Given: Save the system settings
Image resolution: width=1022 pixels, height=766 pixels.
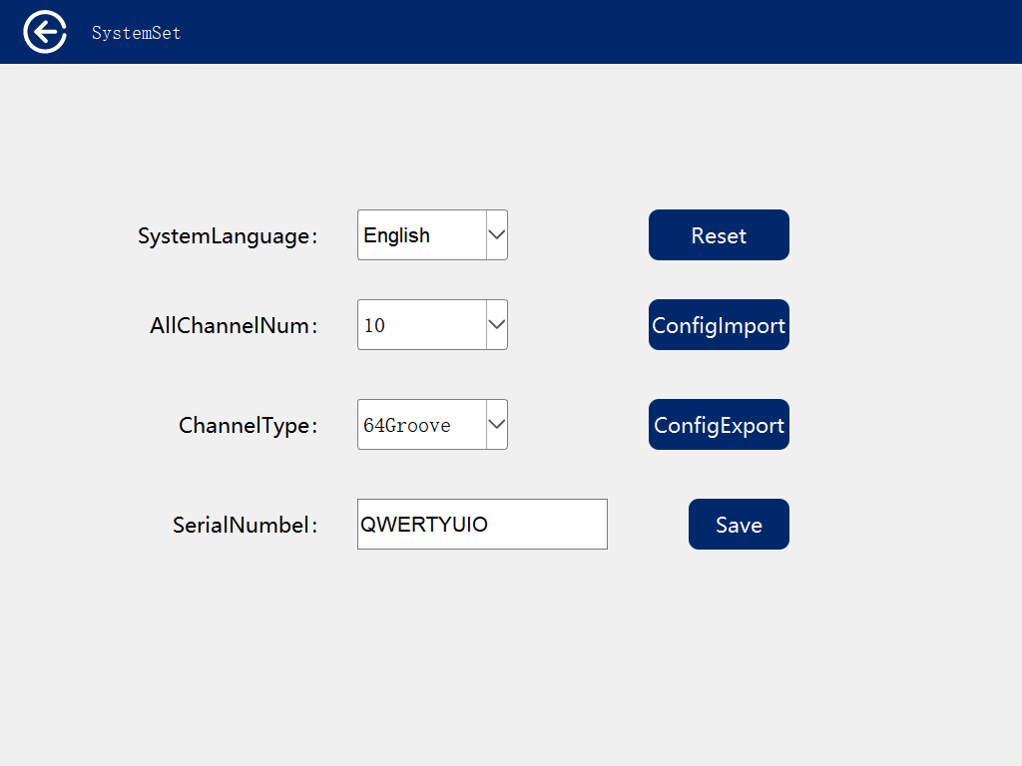Looking at the screenshot, I should 739,525.
